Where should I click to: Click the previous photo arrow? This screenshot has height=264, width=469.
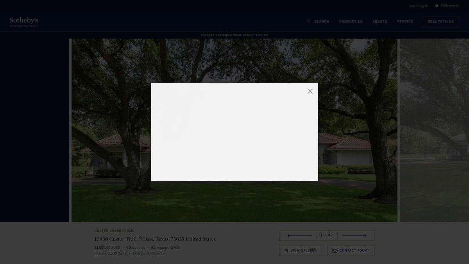point(299,235)
